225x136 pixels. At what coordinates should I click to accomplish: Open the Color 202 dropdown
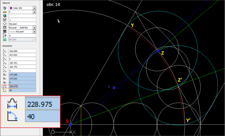[34, 8]
